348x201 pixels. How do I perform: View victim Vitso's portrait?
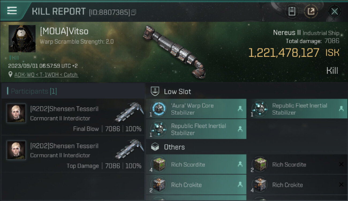22,39
